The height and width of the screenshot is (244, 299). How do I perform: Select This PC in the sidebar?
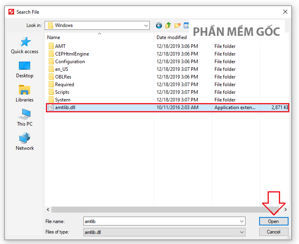[x=25, y=118]
